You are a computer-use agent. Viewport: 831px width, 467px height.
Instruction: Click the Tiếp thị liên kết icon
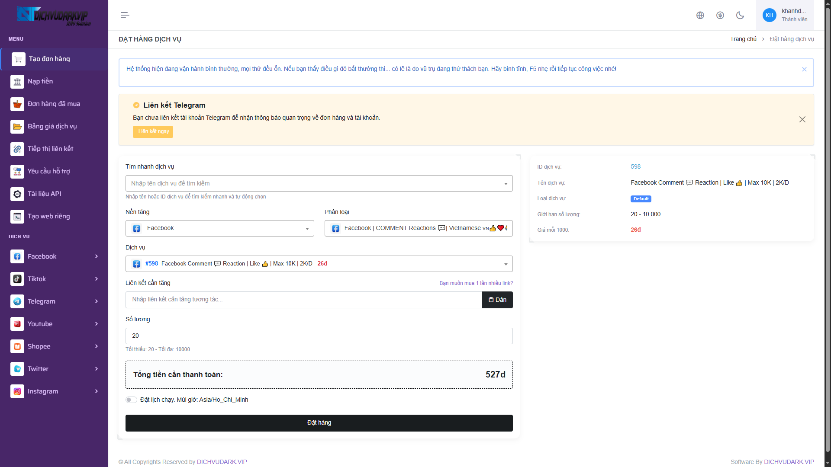[17, 149]
